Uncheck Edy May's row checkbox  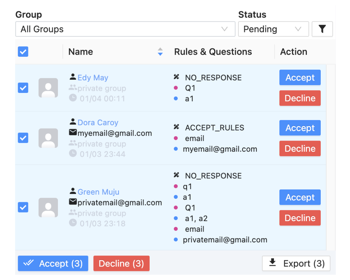(x=23, y=88)
